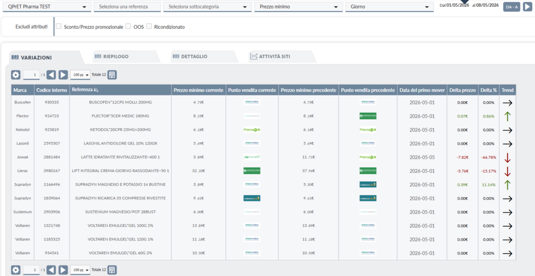Screen dimensions: 535x276
Task: Click previous store logo for Supradyn Magnesio
Action: (x=368, y=184)
